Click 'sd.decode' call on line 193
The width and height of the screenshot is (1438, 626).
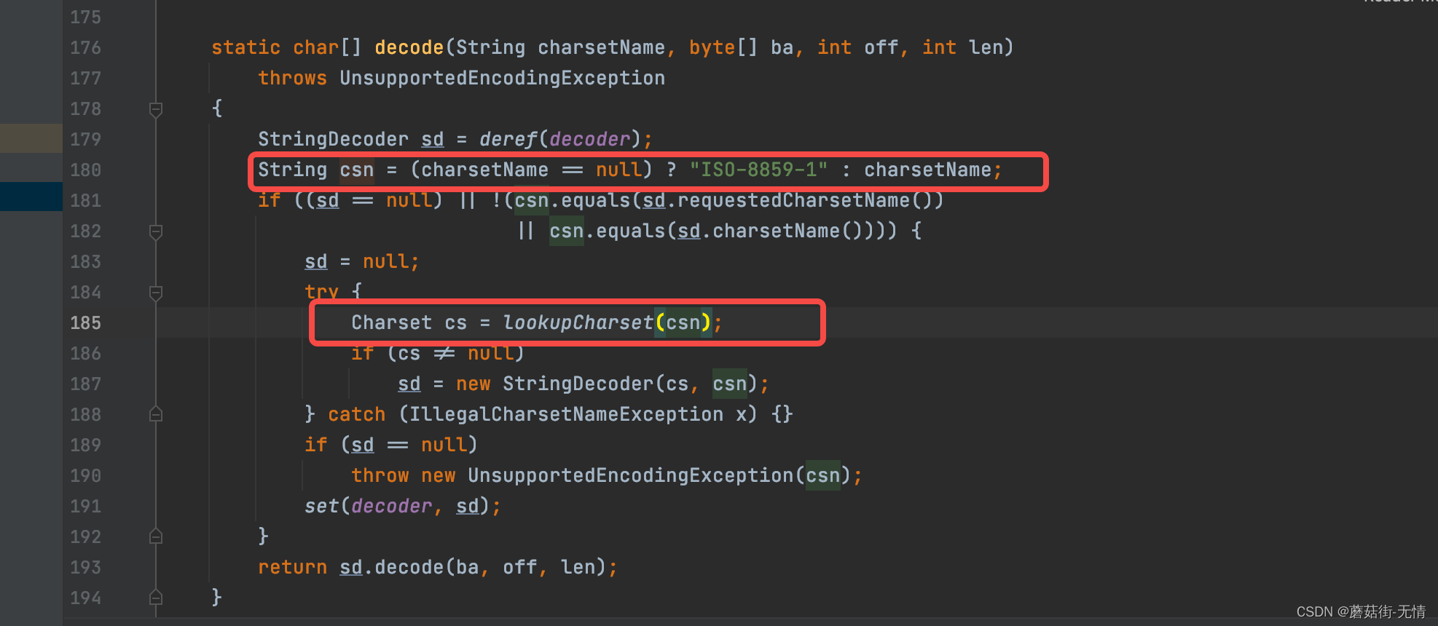click(391, 568)
